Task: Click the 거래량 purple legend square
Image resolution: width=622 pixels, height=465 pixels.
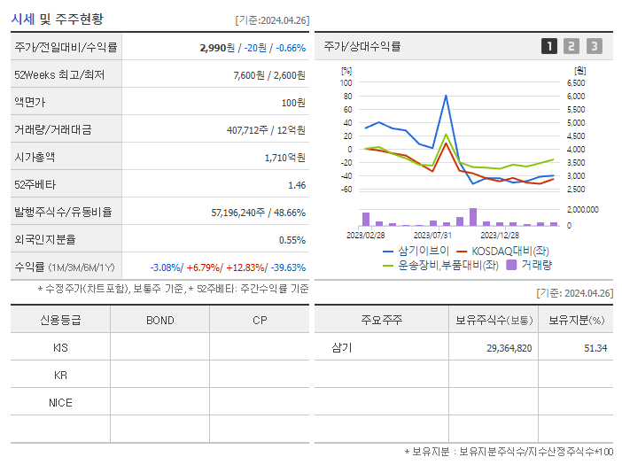Action: 512,265
